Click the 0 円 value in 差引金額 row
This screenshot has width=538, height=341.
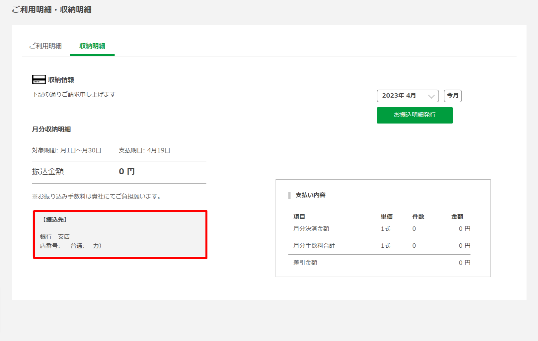(x=465, y=263)
